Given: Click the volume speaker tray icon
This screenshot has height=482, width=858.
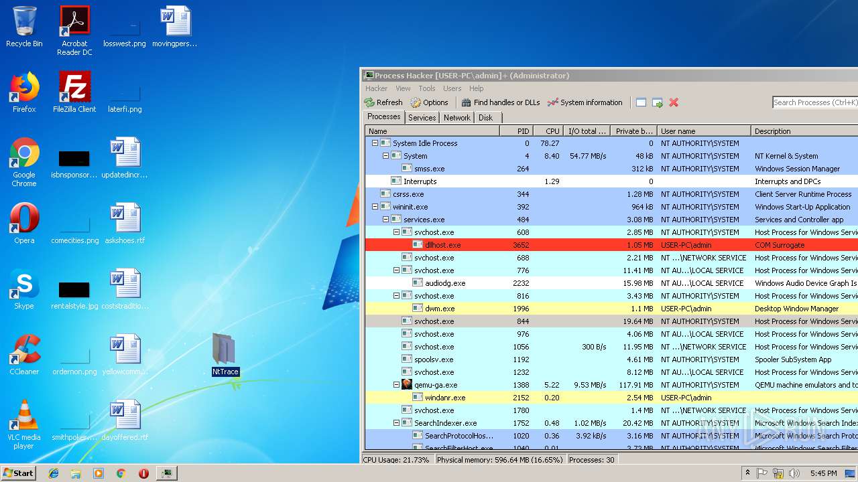Looking at the screenshot, I should click(x=794, y=473).
